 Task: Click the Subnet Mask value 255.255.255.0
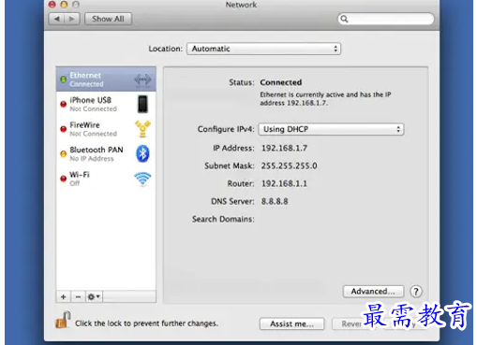289,165
